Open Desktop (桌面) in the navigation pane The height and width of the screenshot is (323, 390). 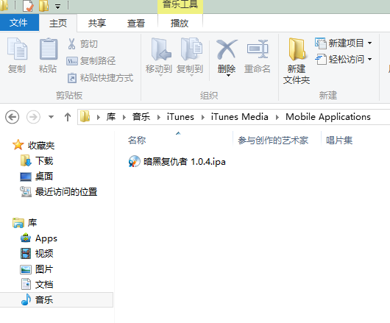pos(44,177)
